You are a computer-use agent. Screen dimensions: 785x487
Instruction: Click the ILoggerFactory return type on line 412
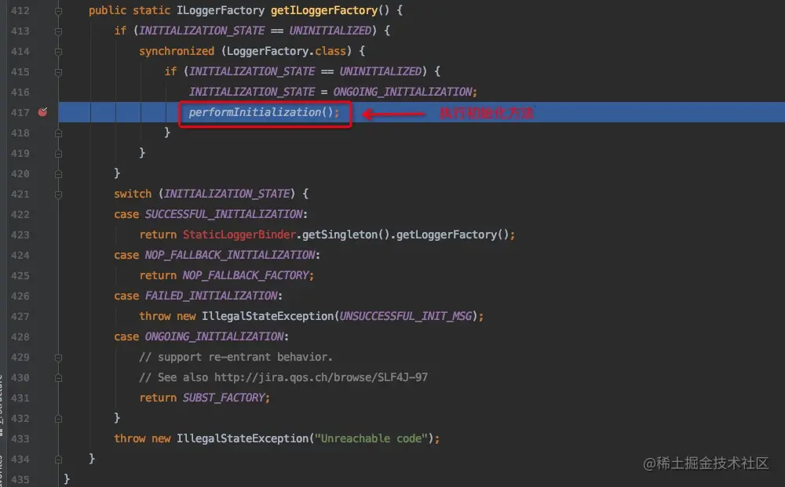click(x=221, y=10)
